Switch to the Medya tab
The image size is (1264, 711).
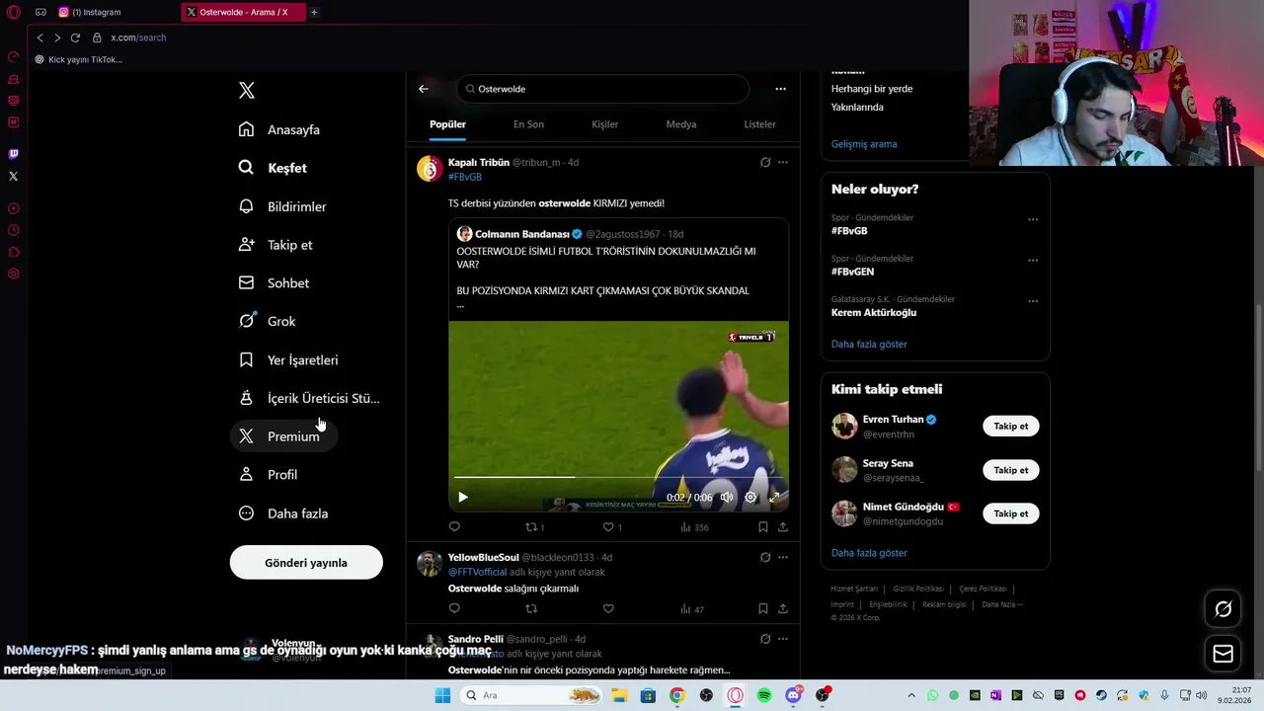click(681, 124)
